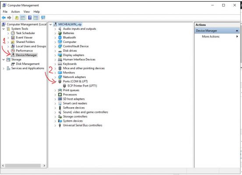Expand the Network adapters category
Image resolution: width=242 pixels, height=175 pixels.
click(55, 77)
